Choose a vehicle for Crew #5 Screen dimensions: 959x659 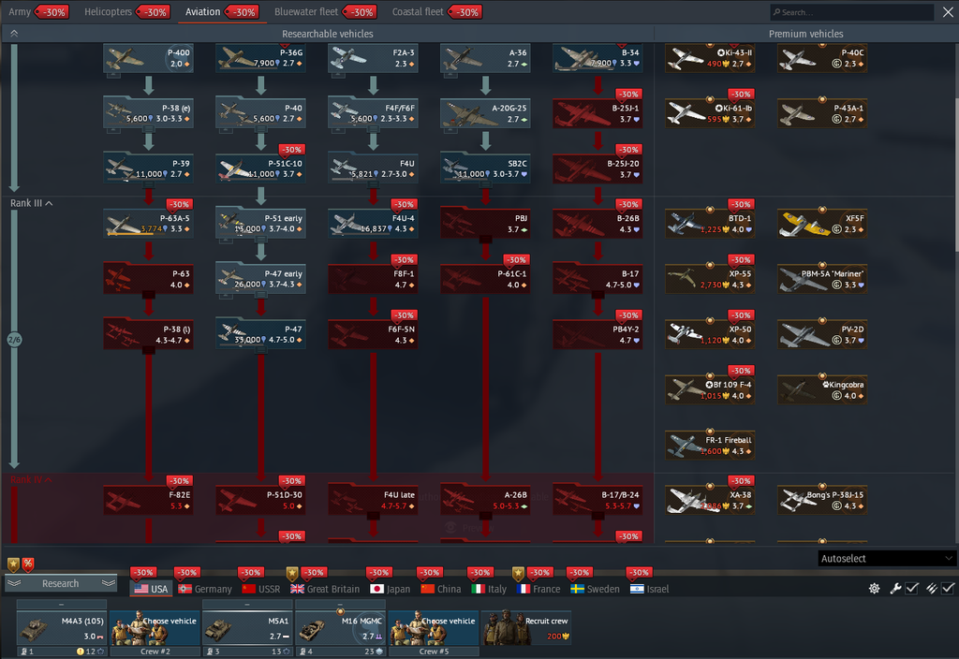434,628
